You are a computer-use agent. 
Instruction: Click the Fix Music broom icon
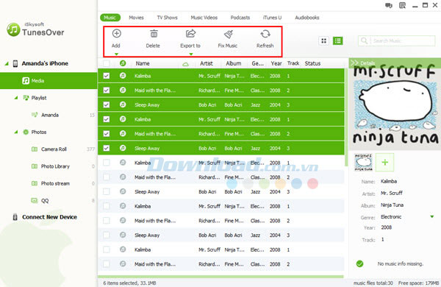point(228,34)
